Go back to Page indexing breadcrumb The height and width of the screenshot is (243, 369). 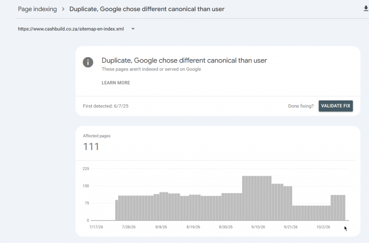(x=37, y=9)
